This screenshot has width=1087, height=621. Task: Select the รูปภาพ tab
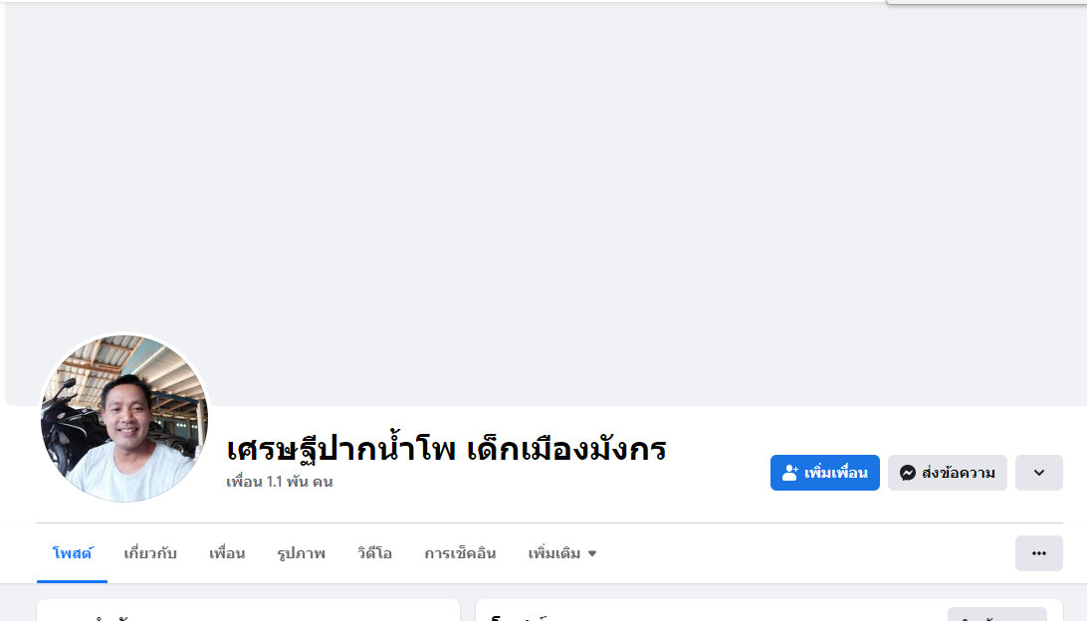click(x=301, y=553)
